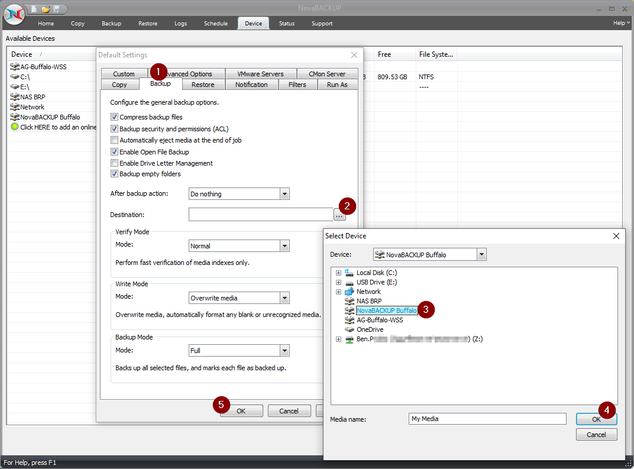Open the Status ribbon tab
This screenshot has height=469, width=634.
pyautogui.click(x=287, y=24)
